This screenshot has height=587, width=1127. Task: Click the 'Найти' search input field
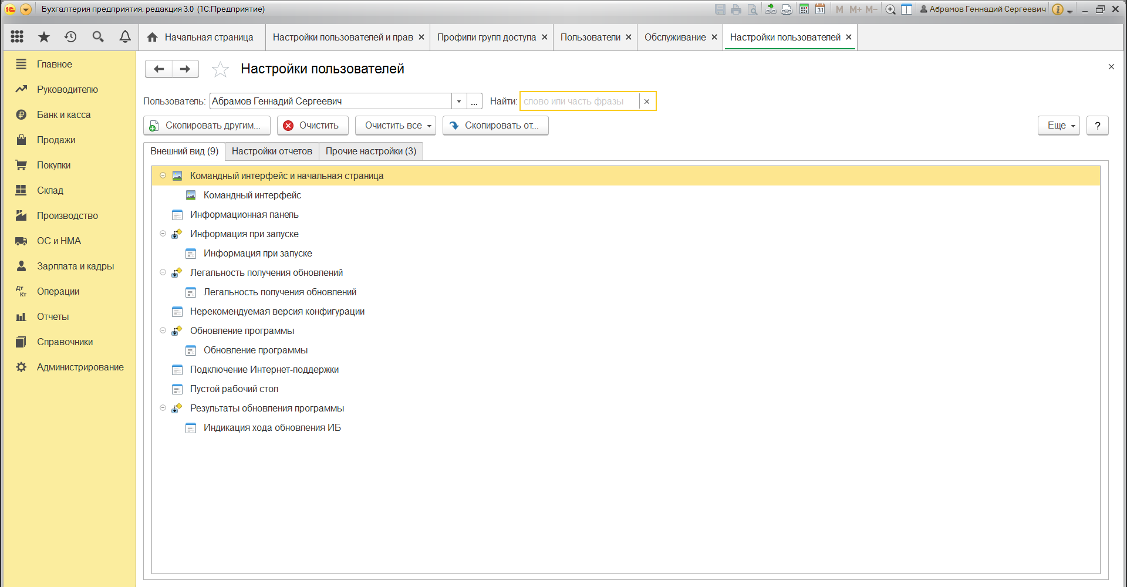(579, 102)
